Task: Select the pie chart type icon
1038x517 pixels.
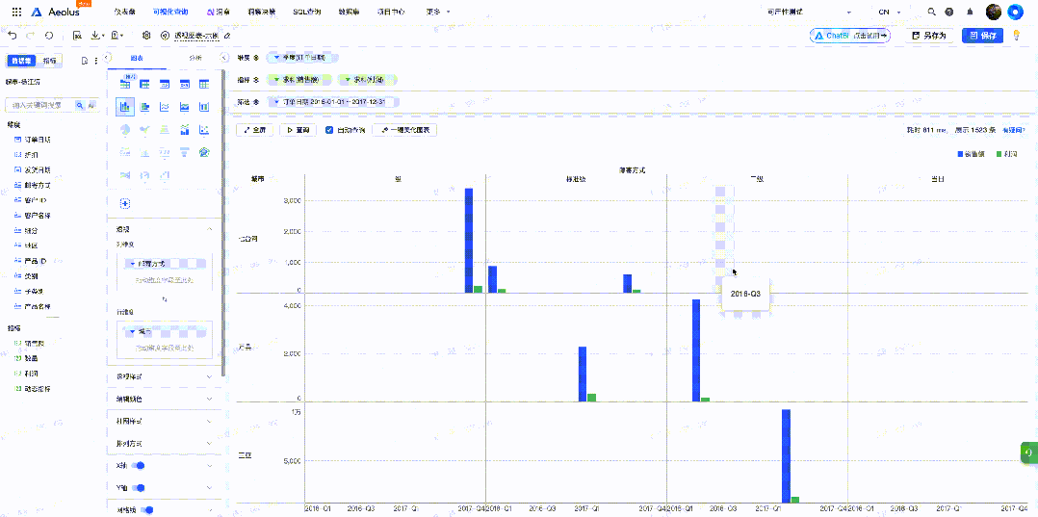Action: pos(125,129)
